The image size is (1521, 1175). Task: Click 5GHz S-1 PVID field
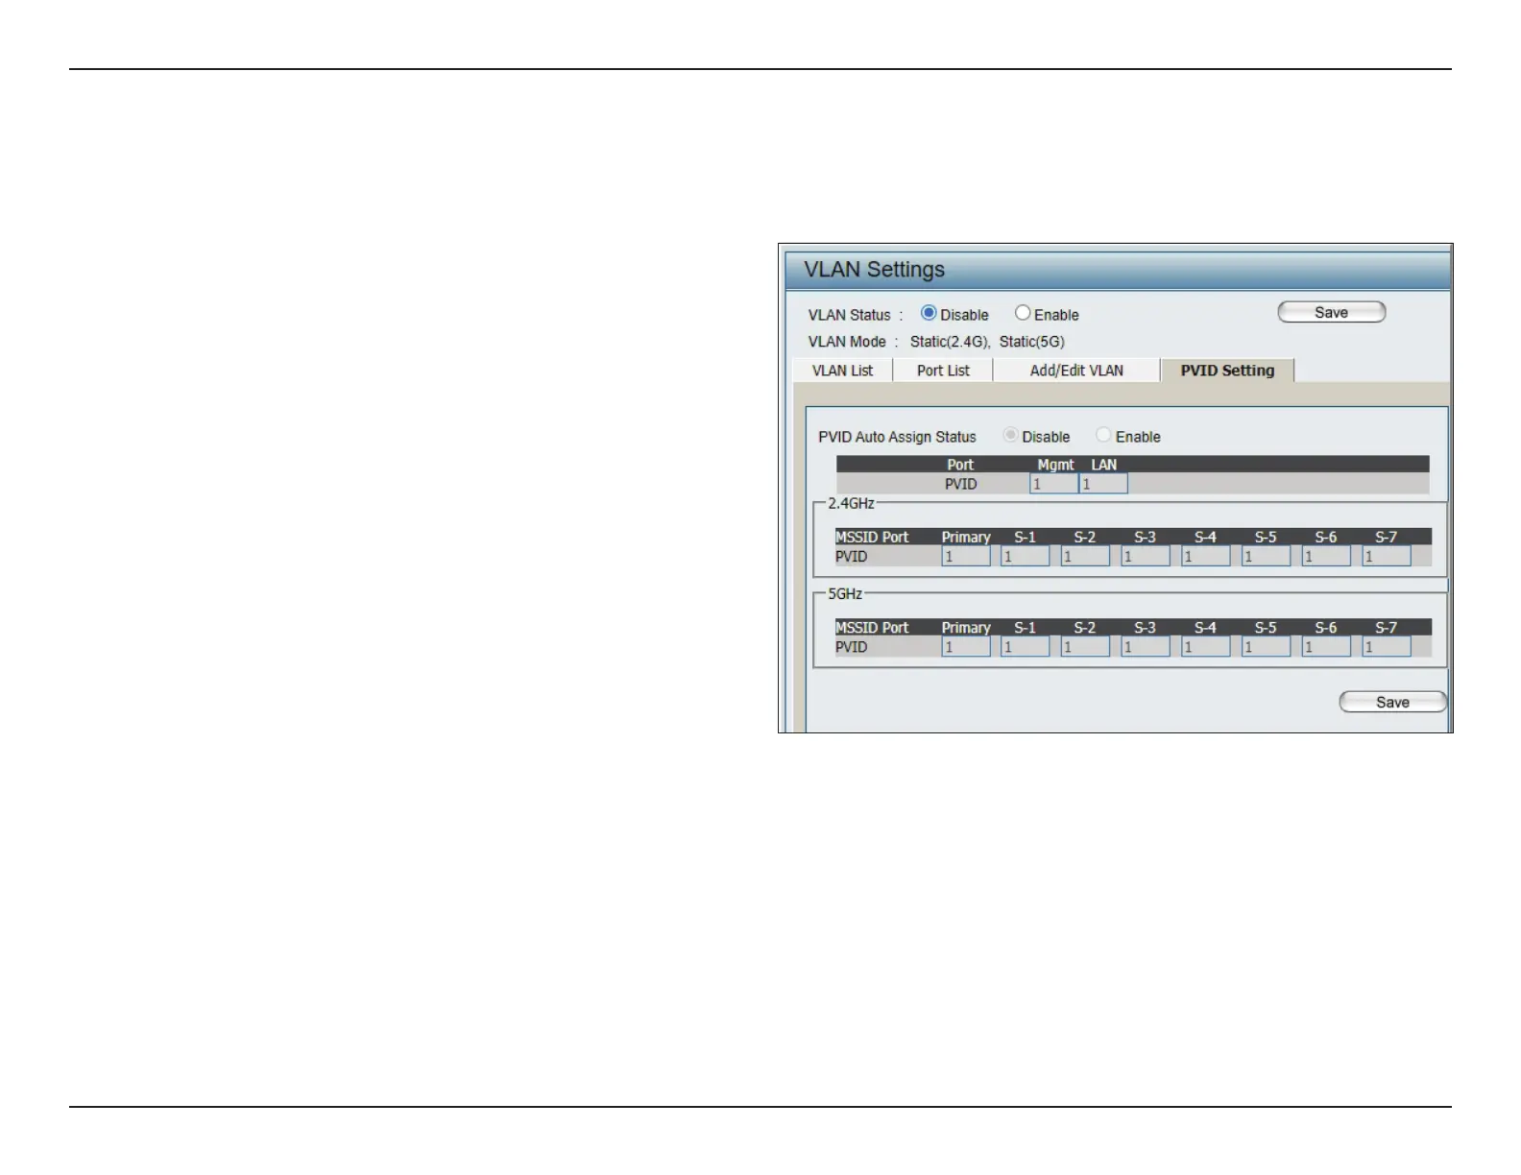tap(1025, 647)
